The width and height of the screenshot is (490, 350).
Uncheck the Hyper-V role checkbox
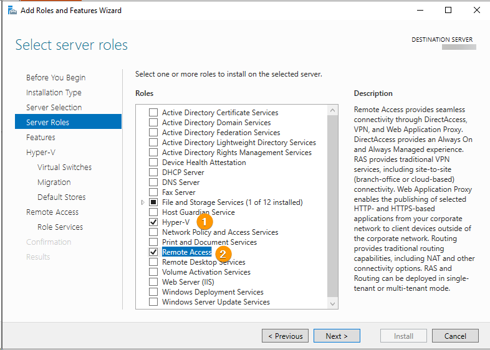coord(153,222)
